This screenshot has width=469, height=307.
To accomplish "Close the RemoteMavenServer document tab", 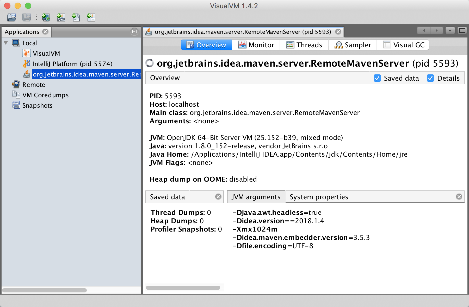I will (x=338, y=32).
